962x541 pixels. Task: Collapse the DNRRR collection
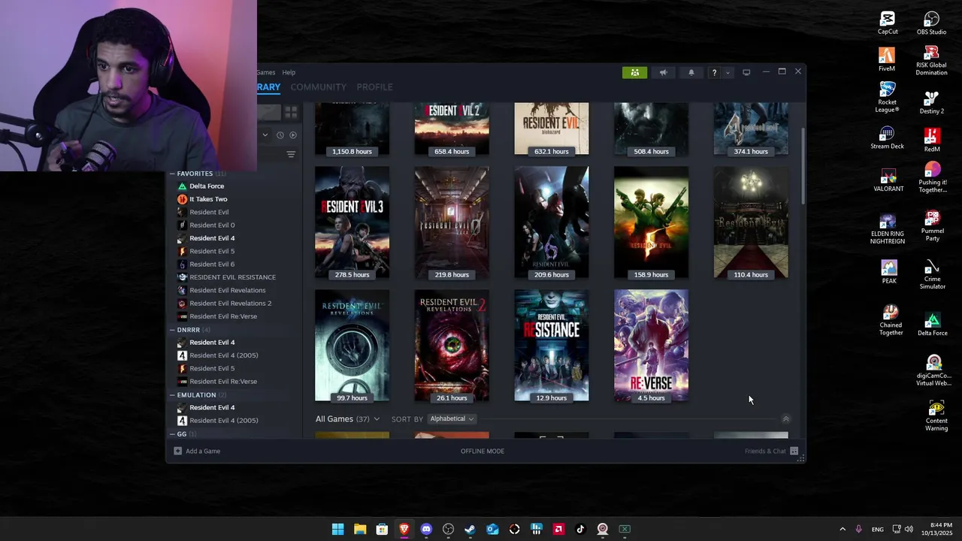[172, 330]
